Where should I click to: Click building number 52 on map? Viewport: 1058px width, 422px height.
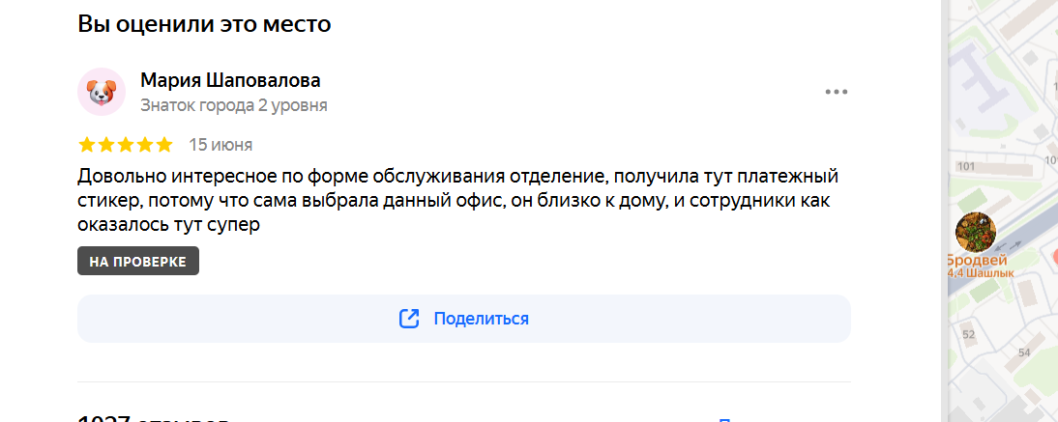(969, 334)
